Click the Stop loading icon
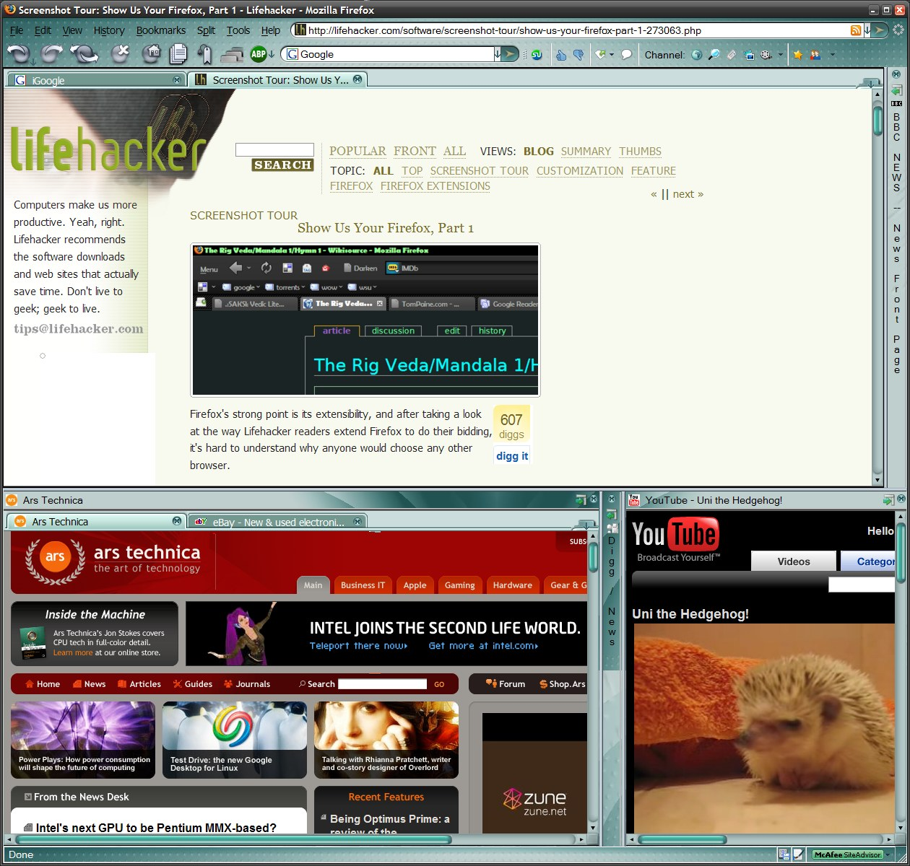This screenshot has width=910, height=866. point(120,53)
